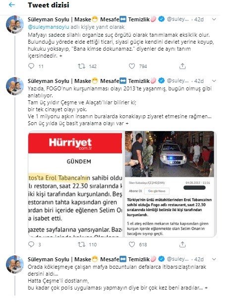
Task: Expand the second tweet's options chevron
Action: [214, 81]
